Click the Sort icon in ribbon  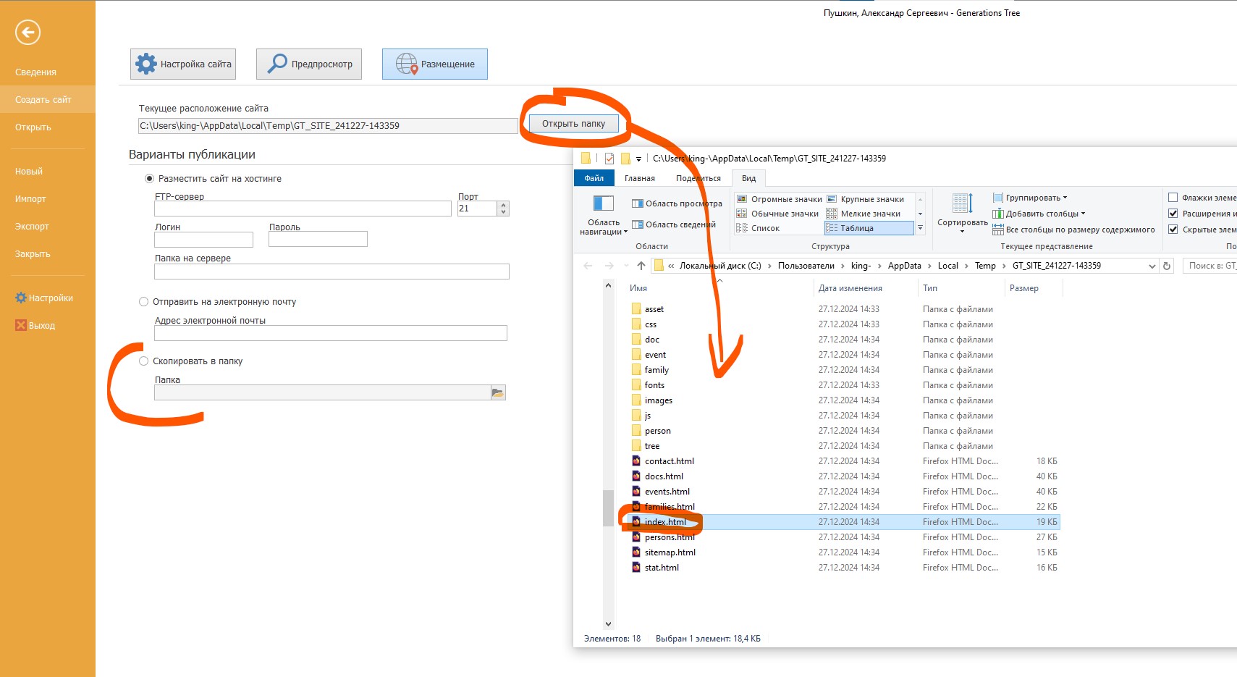(962, 203)
